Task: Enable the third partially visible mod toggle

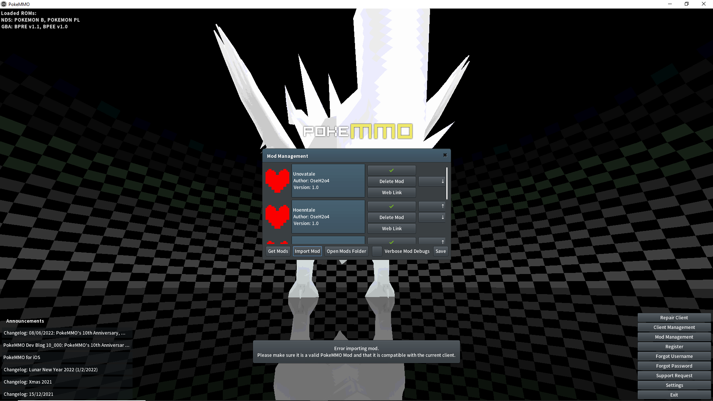Action: 391,241
